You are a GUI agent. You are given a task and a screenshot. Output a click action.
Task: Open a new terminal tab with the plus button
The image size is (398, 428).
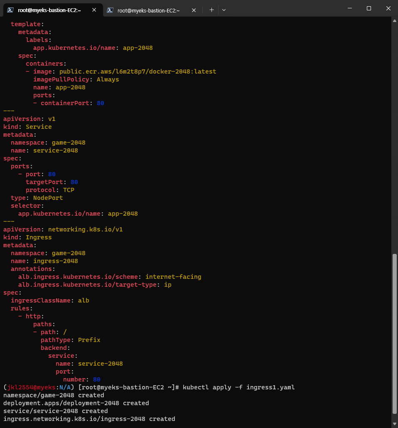click(211, 10)
